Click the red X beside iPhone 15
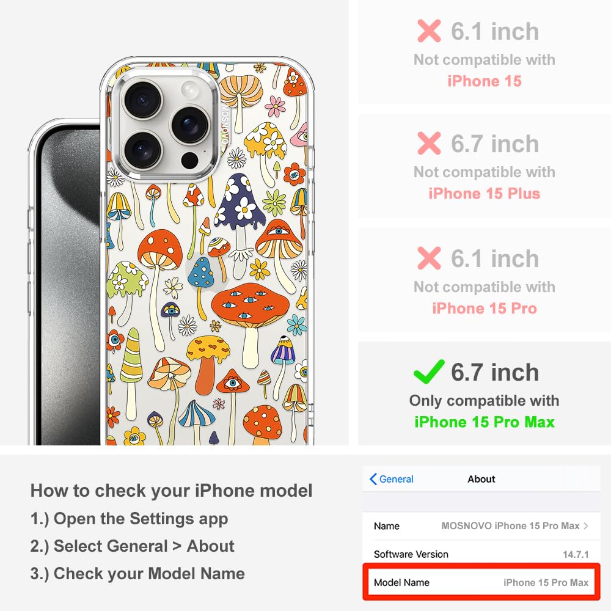The image size is (611, 611). click(429, 31)
